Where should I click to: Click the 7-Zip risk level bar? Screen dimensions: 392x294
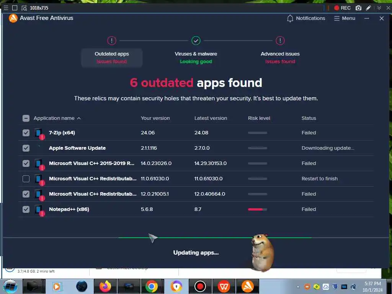258,133
